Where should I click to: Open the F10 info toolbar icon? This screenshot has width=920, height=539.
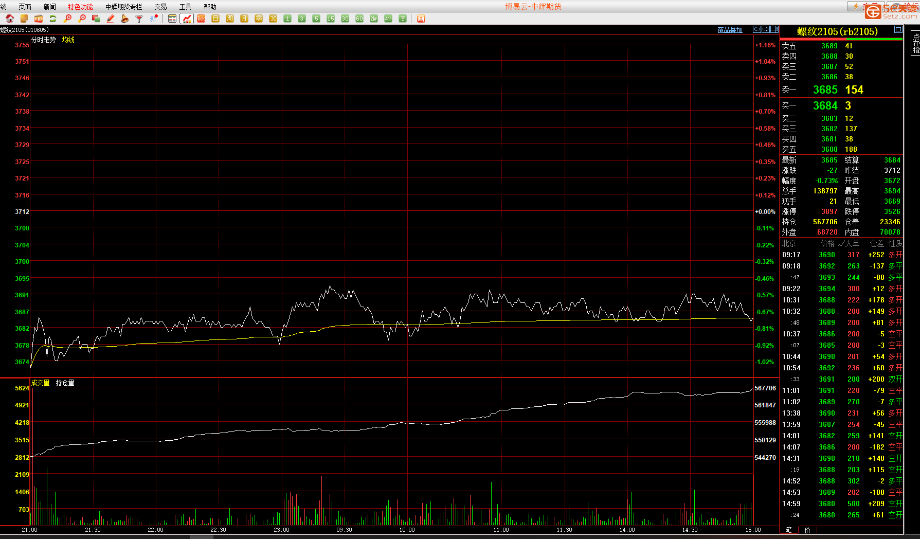pos(39,19)
